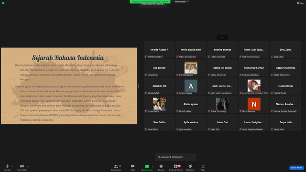Click the green encryption shield icon
Image resolution: width=306 pixels, height=172 pixels.
point(3,3)
